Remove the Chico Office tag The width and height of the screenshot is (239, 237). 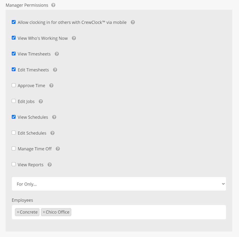point(44,212)
